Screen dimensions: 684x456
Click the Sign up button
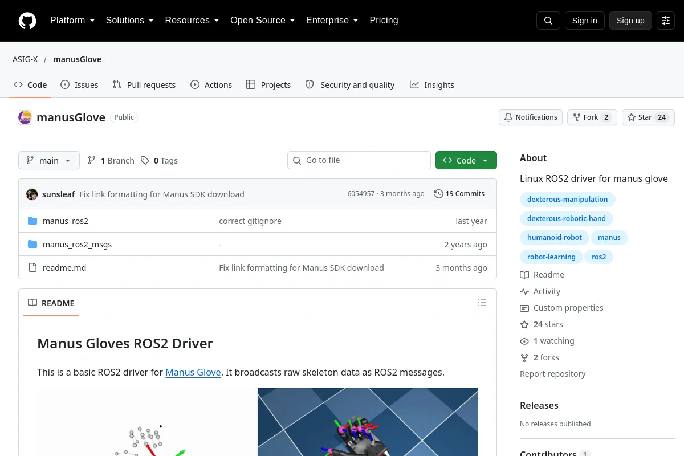pos(630,21)
